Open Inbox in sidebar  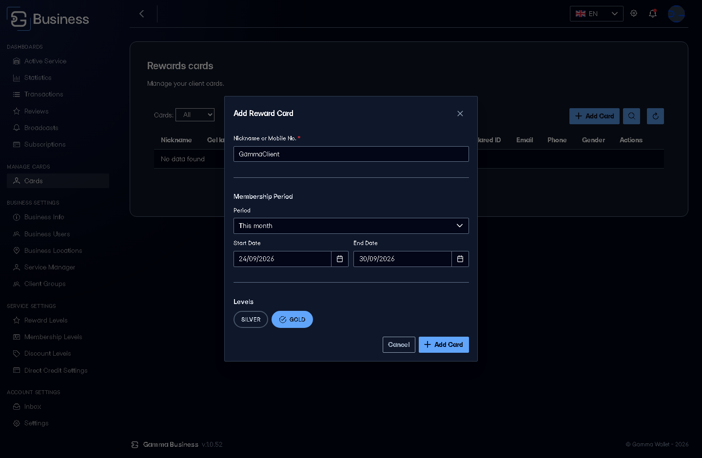pyautogui.click(x=58, y=406)
